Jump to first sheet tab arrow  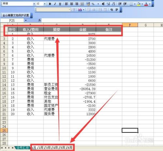[x=2, y=148]
